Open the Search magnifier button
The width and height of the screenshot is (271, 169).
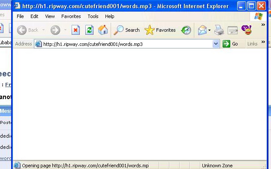pyautogui.click(x=126, y=30)
